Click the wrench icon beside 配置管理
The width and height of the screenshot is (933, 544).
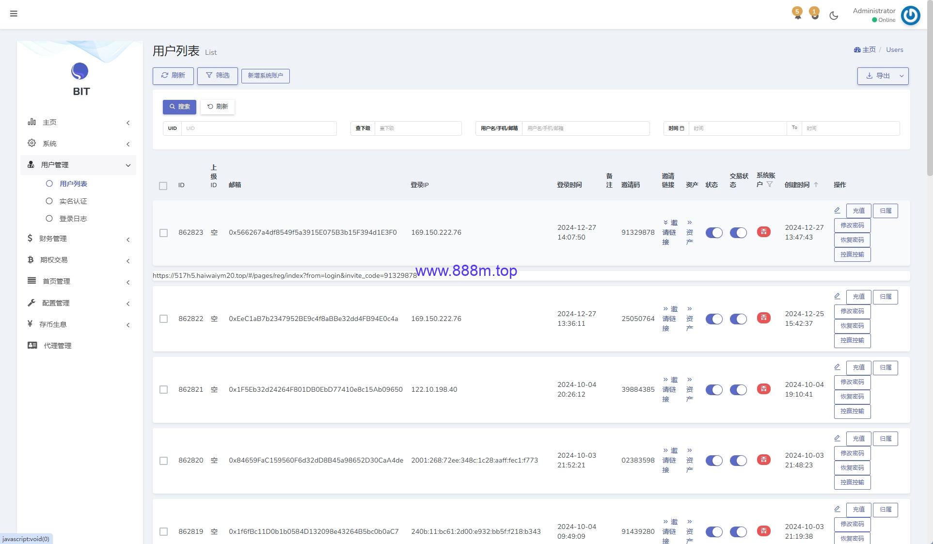(32, 303)
